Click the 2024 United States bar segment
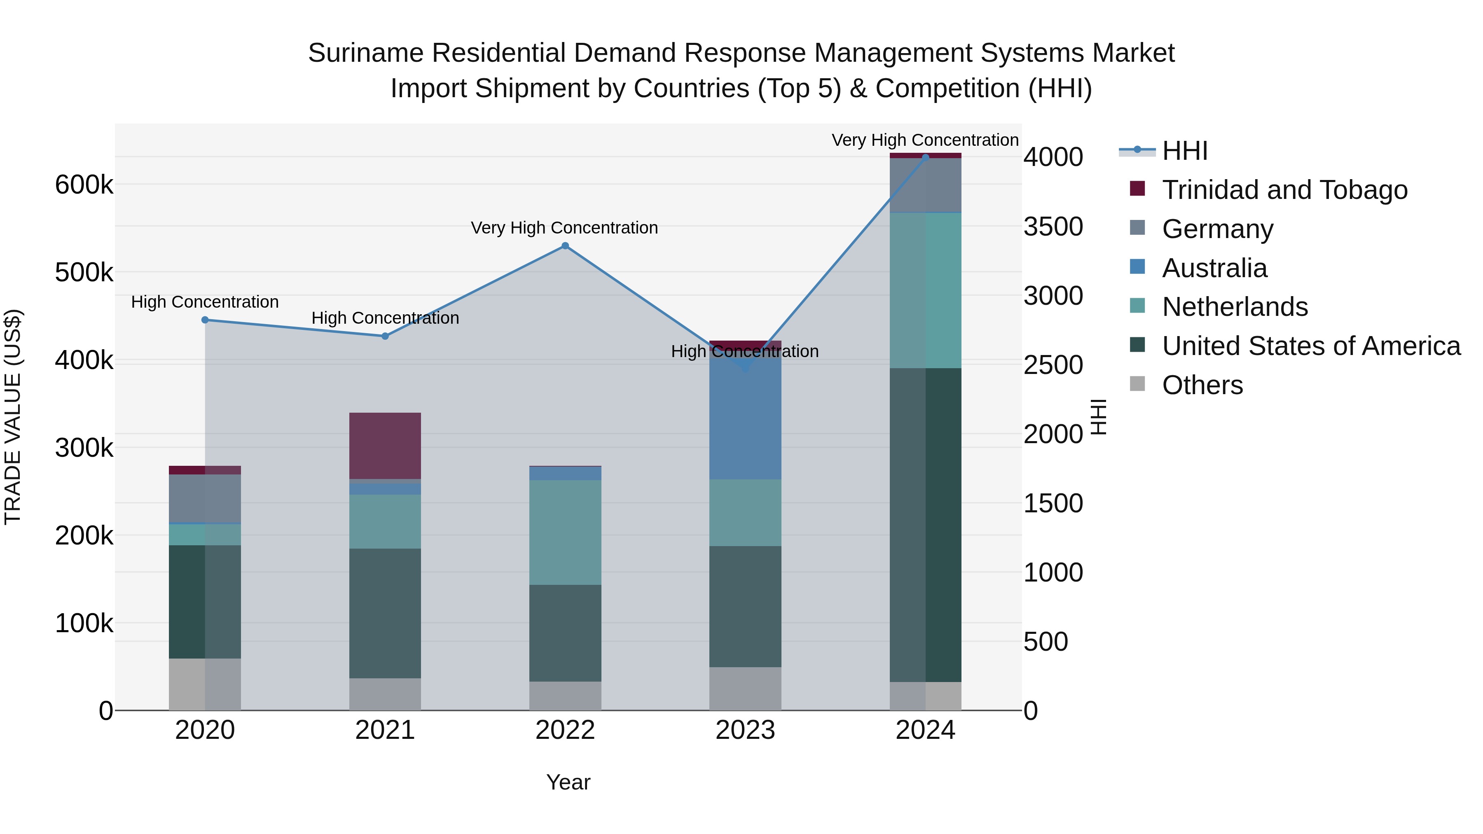The width and height of the screenshot is (1483, 834). click(x=926, y=525)
